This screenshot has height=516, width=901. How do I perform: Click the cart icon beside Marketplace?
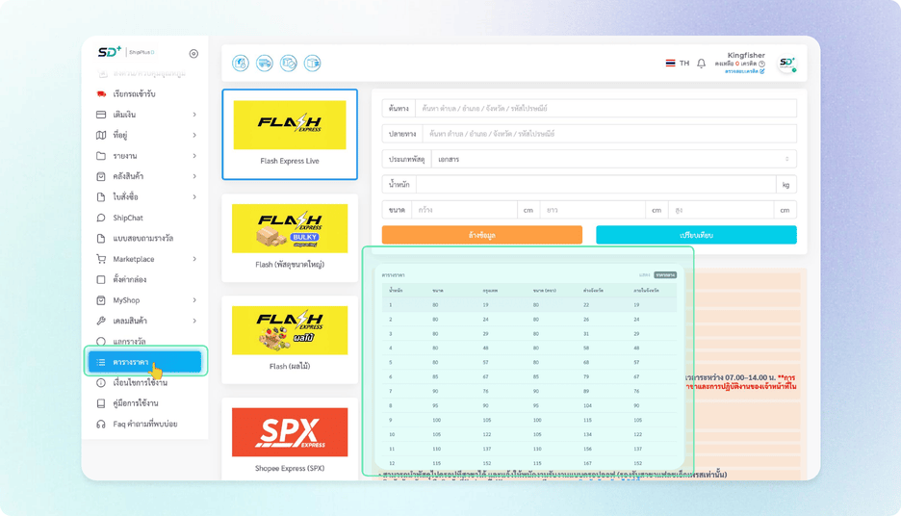pyautogui.click(x=101, y=259)
